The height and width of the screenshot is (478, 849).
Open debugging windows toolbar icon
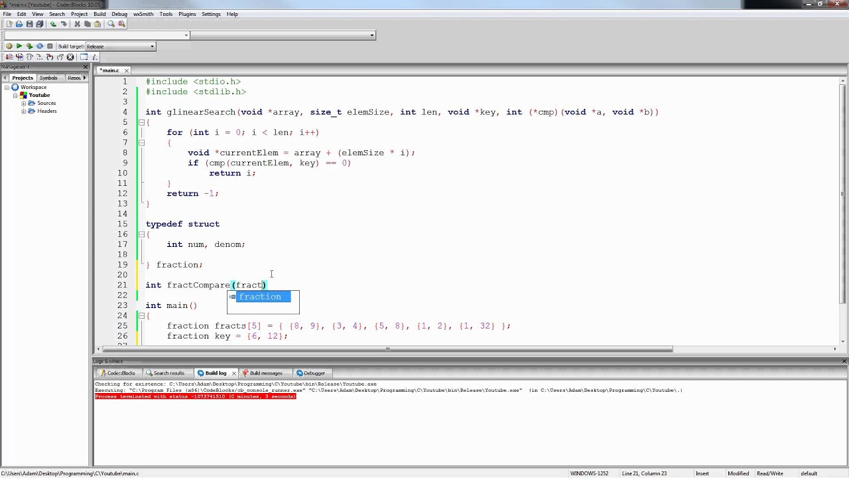click(x=84, y=57)
